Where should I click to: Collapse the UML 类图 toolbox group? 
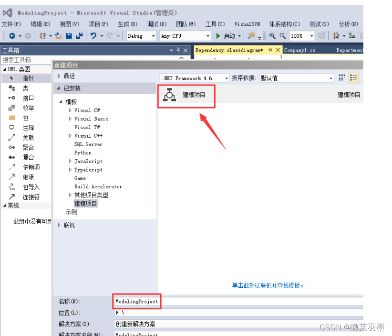[x=4, y=69]
